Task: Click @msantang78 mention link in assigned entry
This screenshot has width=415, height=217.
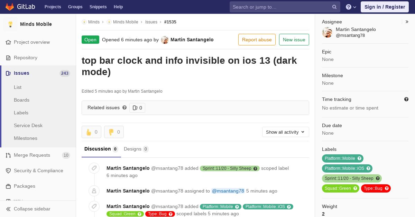Action: [228, 191]
